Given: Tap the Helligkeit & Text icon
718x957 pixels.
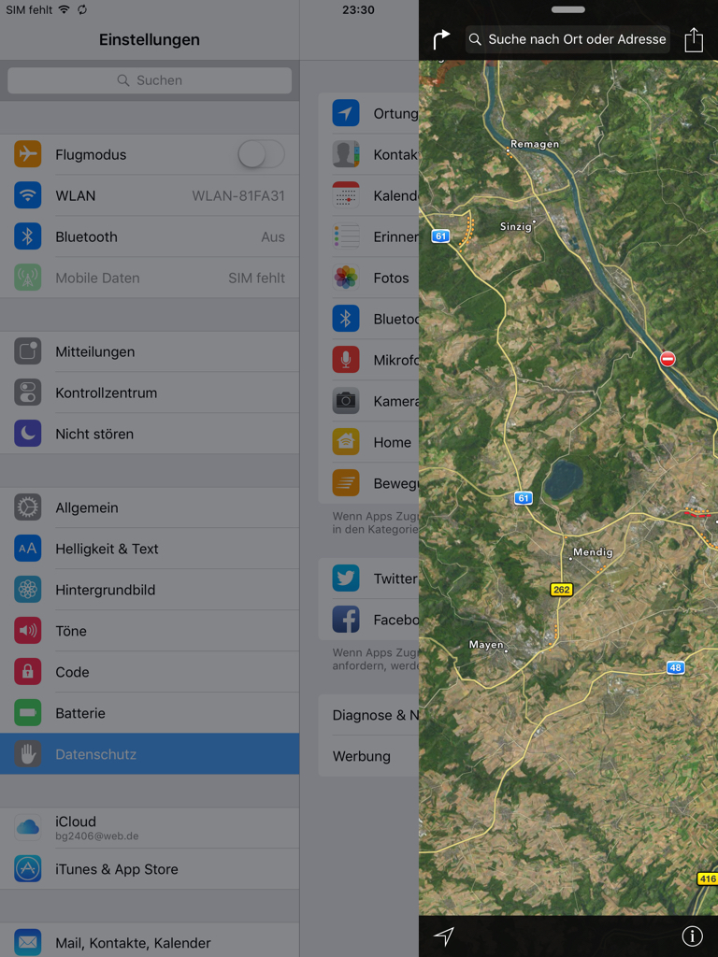Looking at the screenshot, I should pos(27,549).
